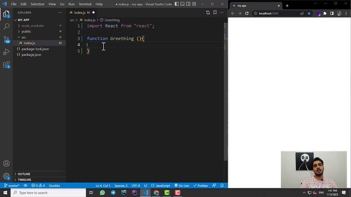Image resolution: width=351 pixels, height=197 pixels.
Task: Open customize layout icon
Action: pyautogui.click(x=194, y=4)
